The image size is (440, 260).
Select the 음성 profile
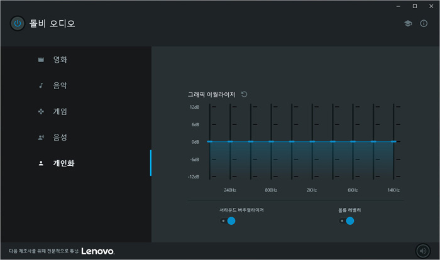pyautogui.click(x=76, y=137)
